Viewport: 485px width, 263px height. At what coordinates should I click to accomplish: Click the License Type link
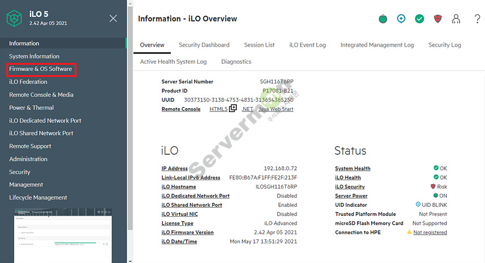(177, 223)
